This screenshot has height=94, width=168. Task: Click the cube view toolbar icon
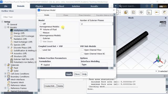[141, 12]
